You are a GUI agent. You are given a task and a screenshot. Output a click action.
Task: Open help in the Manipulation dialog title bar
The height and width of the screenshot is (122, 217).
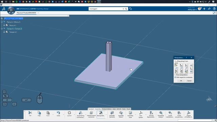click(186, 58)
